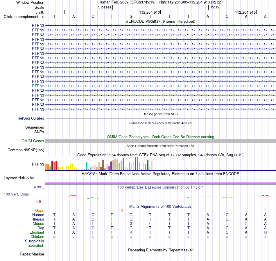Viewport: 276px width, 261px height.
Task: Click the 112,204,910 position marker
Action: [149, 12]
